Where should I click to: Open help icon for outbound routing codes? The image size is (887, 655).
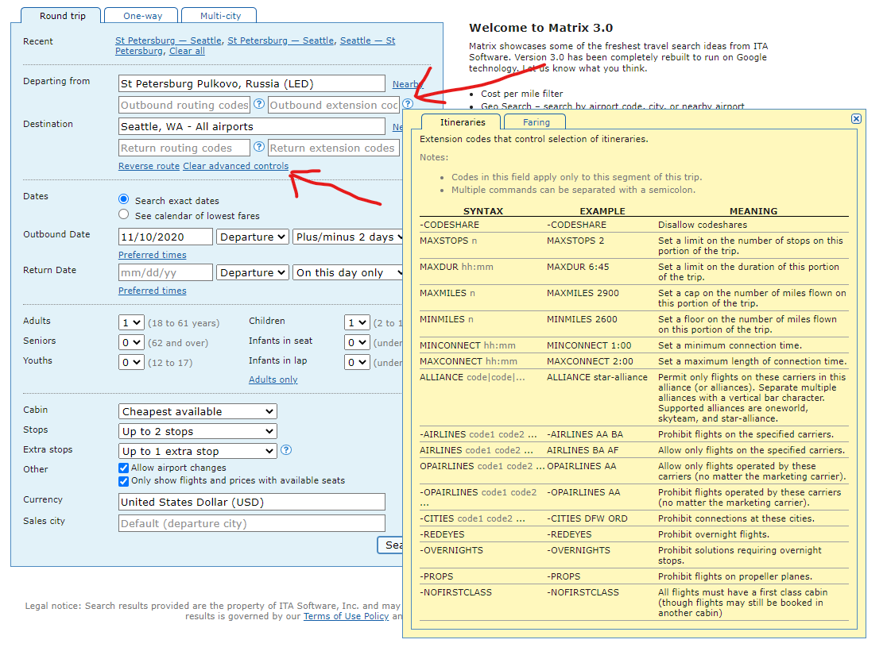(258, 104)
